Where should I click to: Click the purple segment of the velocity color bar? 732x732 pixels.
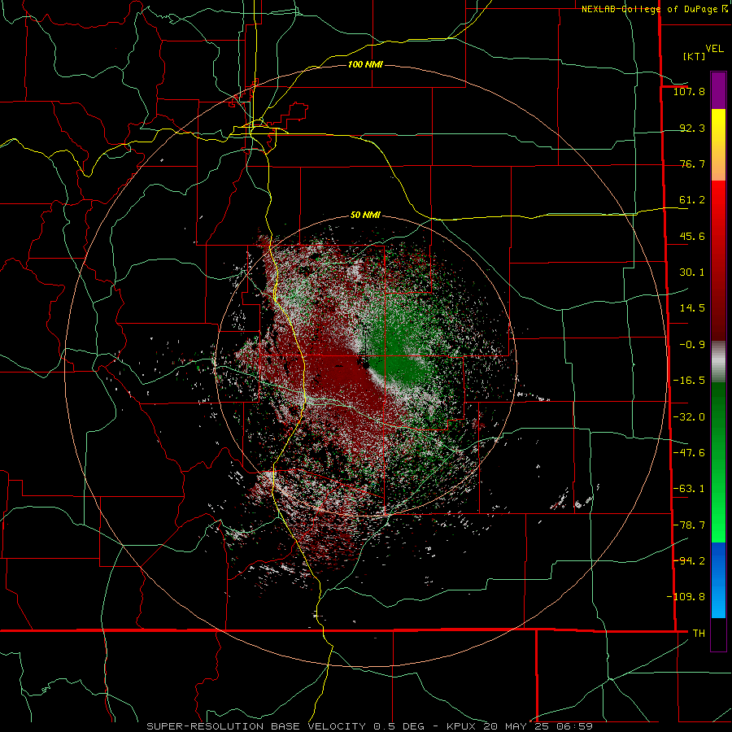[718, 90]
